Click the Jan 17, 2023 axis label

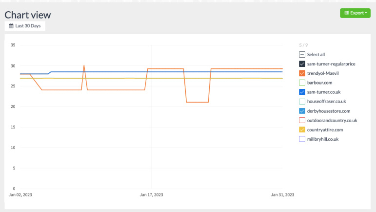pyautogui.click(x=151, y=195)
